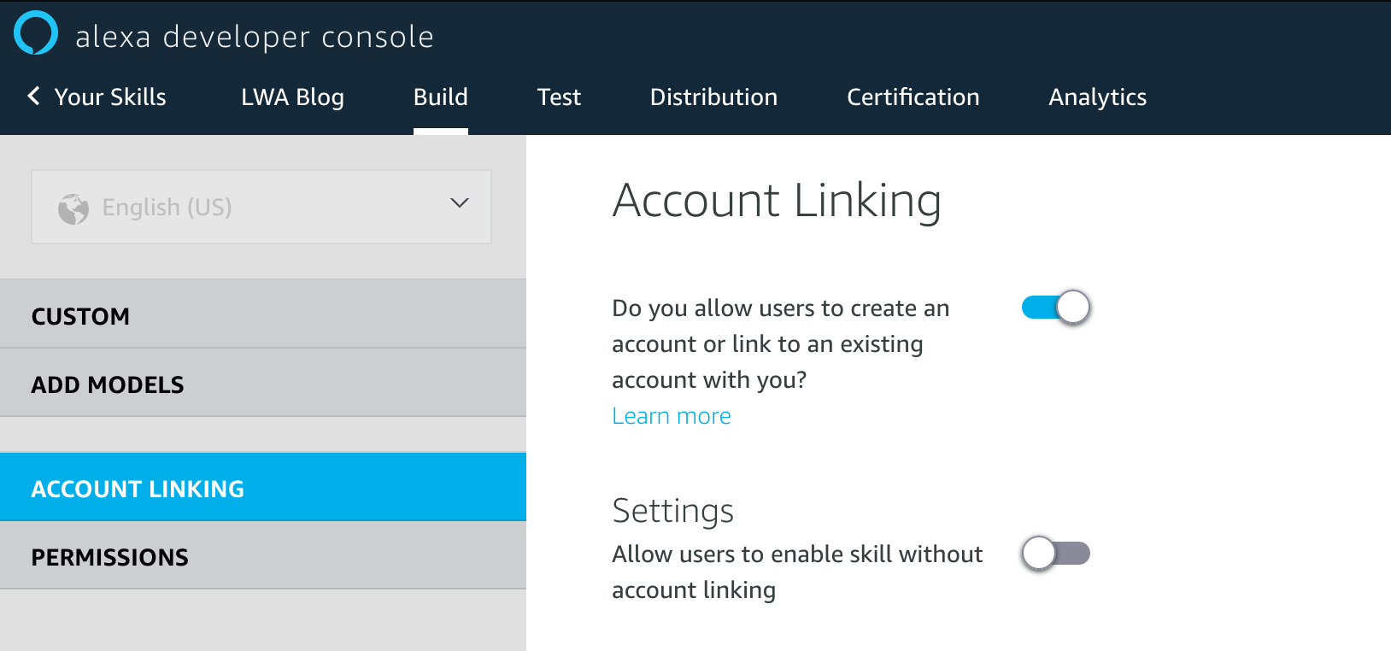Image resolution: width=1391 pixels, height=651 pixels.
Task: Expand the English (US) language dropdown arrow
Action: click(x=460, y=203)
